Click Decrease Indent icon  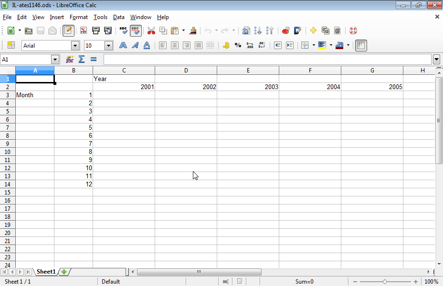click(278, 45)
